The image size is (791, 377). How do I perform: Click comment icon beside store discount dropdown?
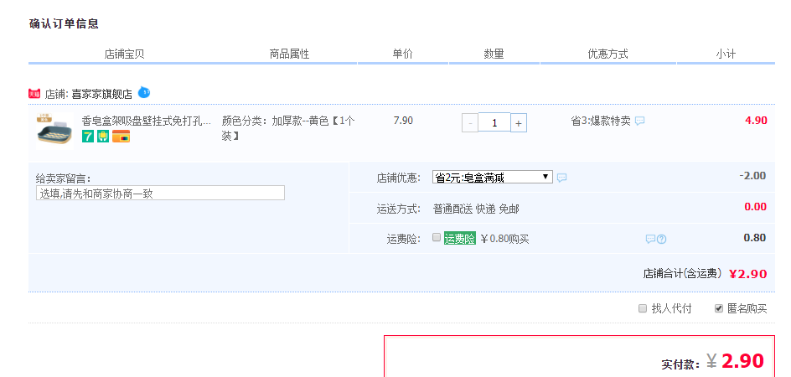click(561, 178)
